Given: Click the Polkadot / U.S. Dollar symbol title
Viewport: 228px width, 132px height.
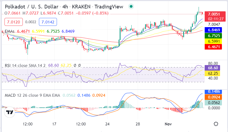Looking at the screenshot, I should tap(32, 7).
